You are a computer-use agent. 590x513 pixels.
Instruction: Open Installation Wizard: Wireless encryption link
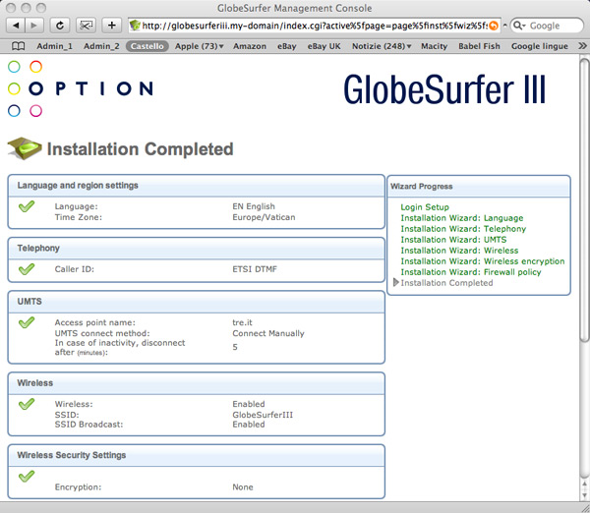point(483,261)
